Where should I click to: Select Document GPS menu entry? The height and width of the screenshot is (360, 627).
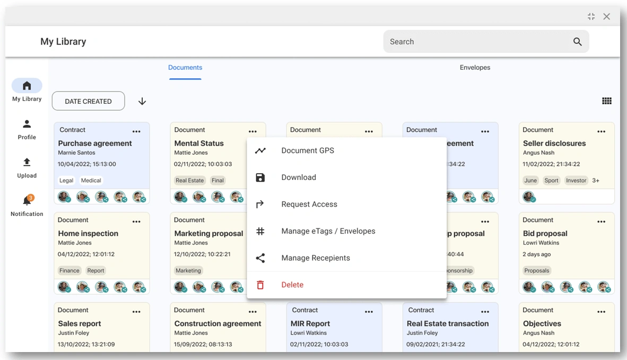click(347, 150)
